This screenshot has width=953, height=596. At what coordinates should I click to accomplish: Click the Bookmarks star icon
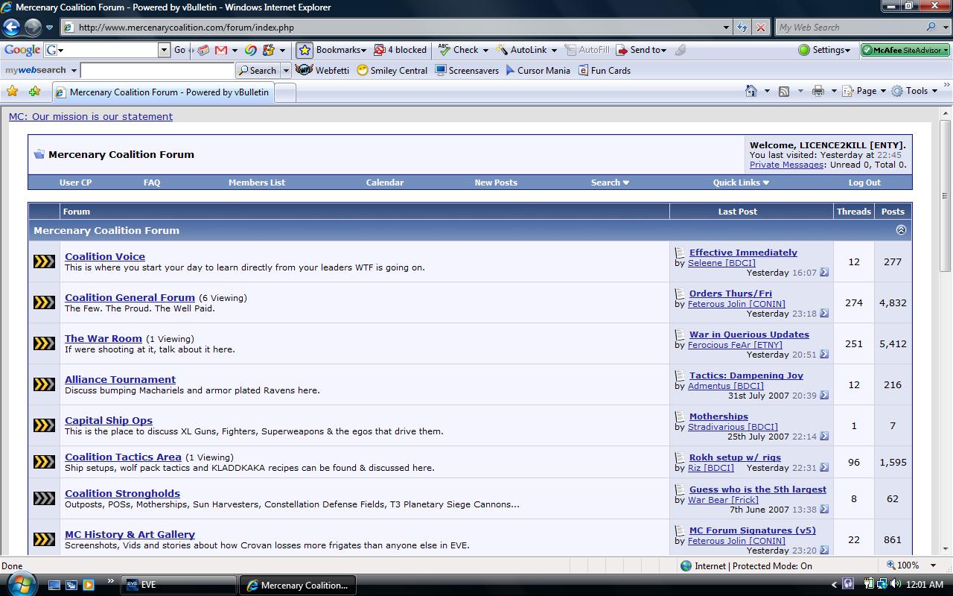305,50
